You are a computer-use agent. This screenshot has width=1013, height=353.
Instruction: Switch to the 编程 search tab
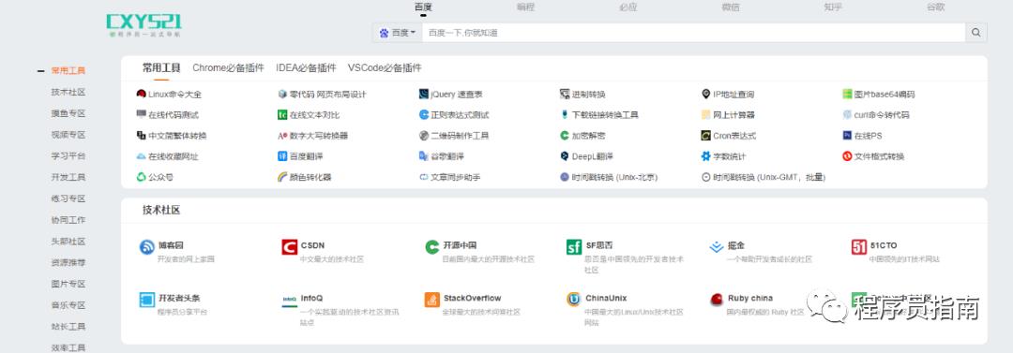pyautogui.click(x=526, y=7)
